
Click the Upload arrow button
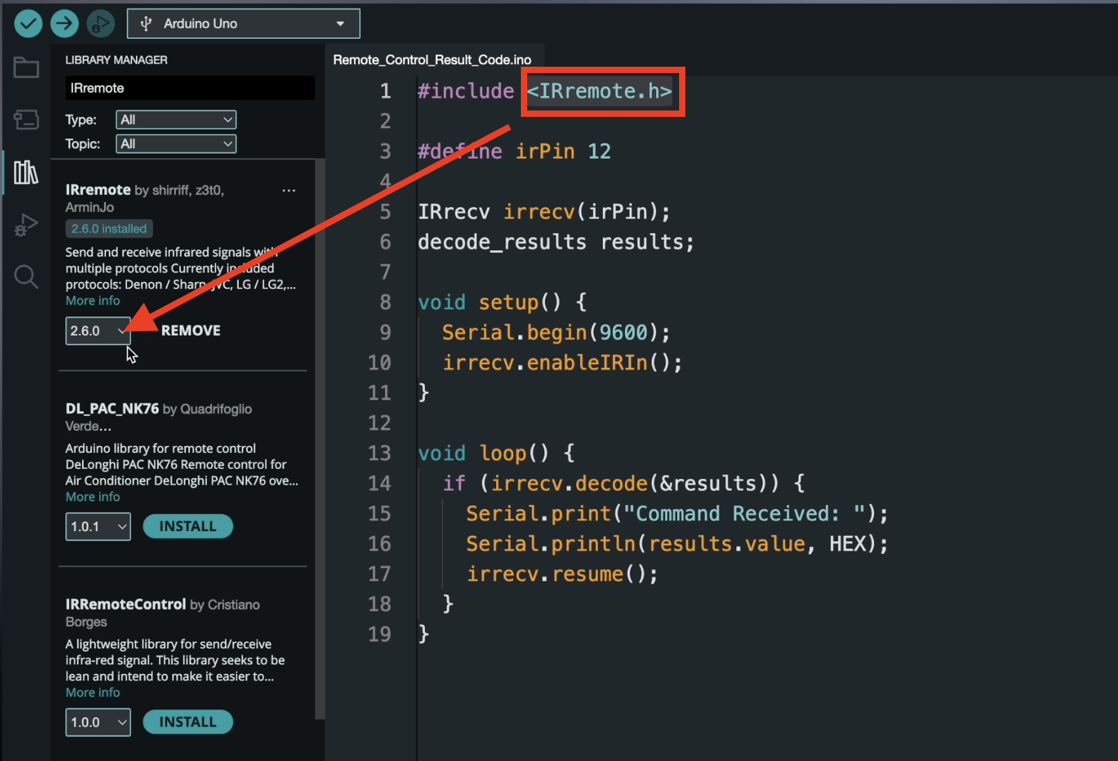click(64, 24)
